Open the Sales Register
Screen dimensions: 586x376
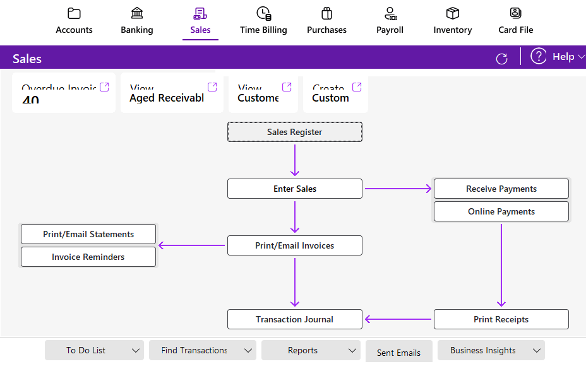click(295, 132)
